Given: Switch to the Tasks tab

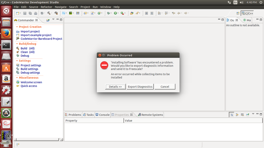Looking at the screenshot, I should click(x=88, y=115).
